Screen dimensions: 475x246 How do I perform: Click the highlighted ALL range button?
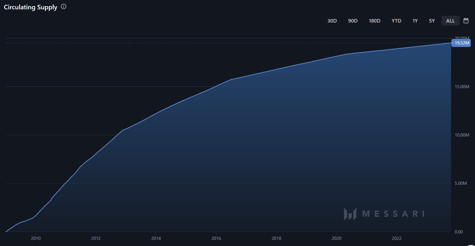pyautogui.click(x=450, y=20)
